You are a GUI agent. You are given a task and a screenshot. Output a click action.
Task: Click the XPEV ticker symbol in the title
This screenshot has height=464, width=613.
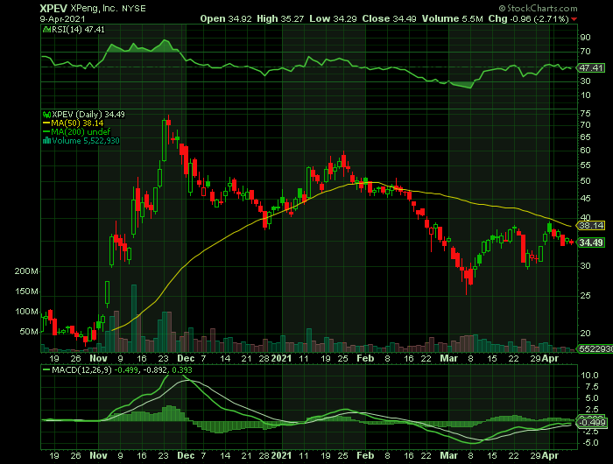tap(53, 8)
